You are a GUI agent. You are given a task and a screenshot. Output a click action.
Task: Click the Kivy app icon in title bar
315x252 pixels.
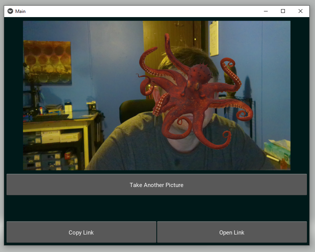point(10,11)
